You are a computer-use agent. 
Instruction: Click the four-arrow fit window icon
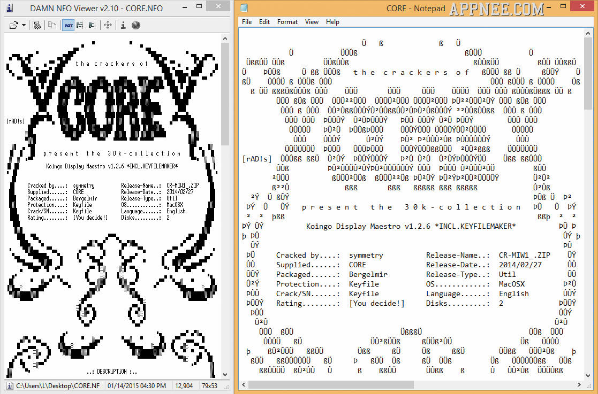click(x=108, y=25)
